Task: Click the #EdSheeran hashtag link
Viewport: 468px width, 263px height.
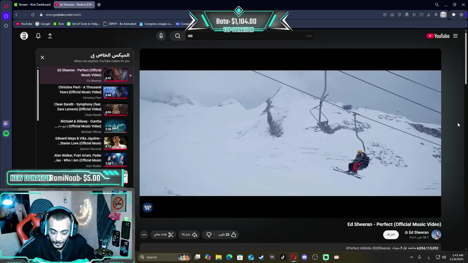Action: (x=381, y=248)
